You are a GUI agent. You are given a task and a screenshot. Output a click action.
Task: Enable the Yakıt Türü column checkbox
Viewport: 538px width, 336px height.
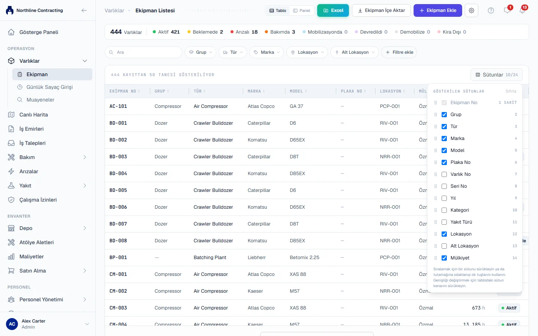pyautogui.click(x=444, y=222)
